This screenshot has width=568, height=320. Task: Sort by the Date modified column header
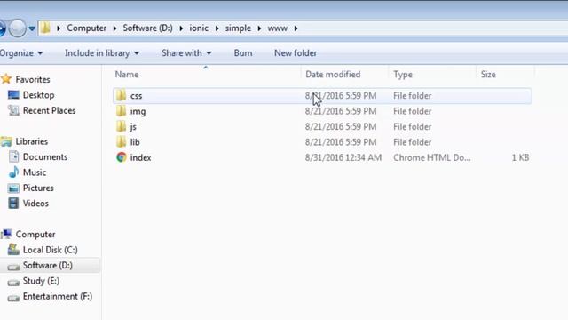tap(333, 75)
